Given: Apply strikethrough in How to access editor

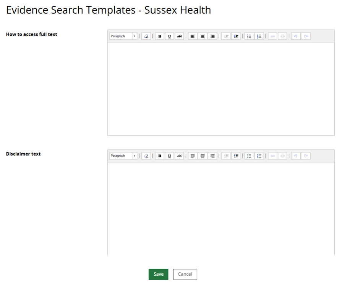Looking at the screenshot, I should pyautogui.click(x=180, y=36).
